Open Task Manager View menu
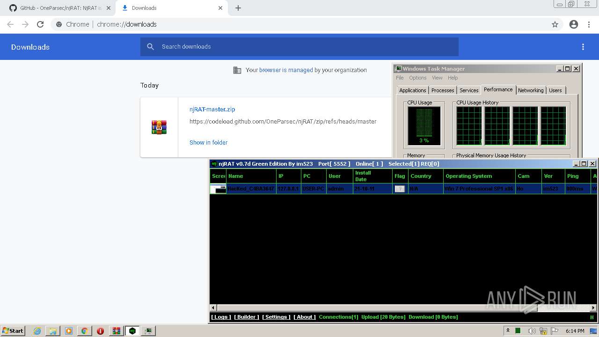The height and width of the screenshot is (337, 599). point(437,78)
